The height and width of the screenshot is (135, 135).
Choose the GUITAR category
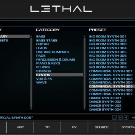[x=42, y=44]
